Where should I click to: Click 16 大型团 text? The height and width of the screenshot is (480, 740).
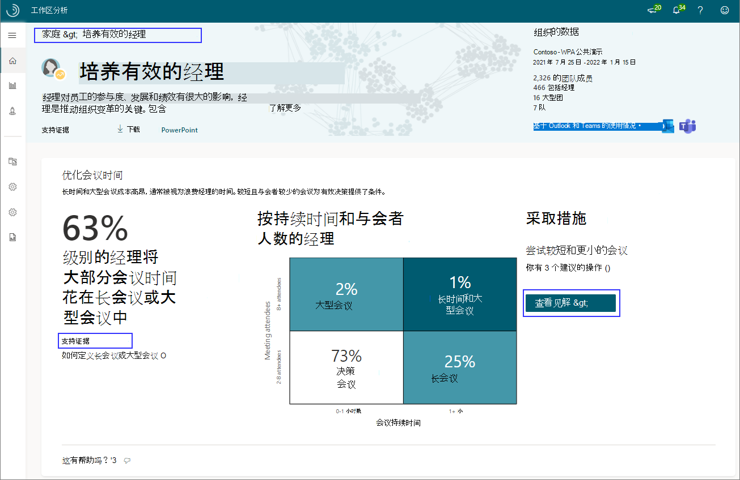[548, 97]
